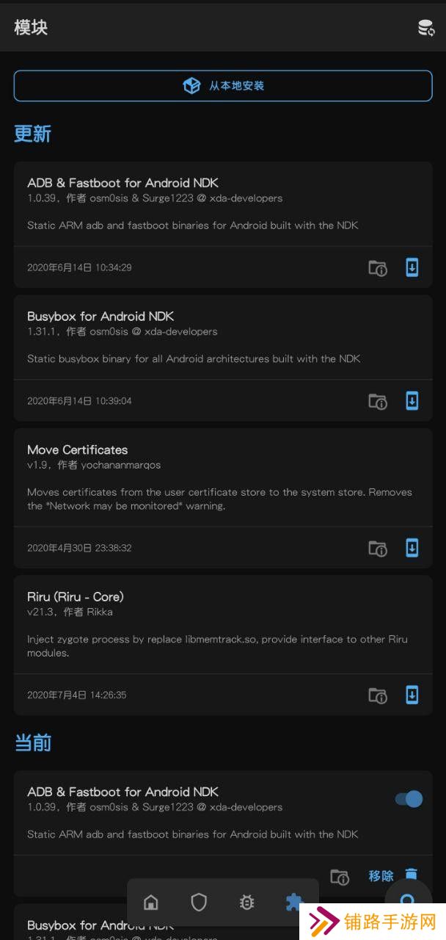
Task: Open info for installed ADB & Fastboot module
Action: click(339, 876)
